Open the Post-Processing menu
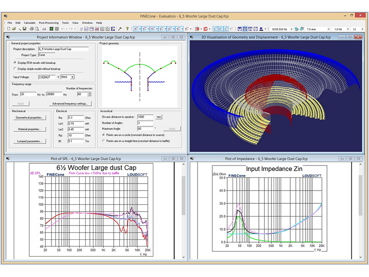 (48, 23)
